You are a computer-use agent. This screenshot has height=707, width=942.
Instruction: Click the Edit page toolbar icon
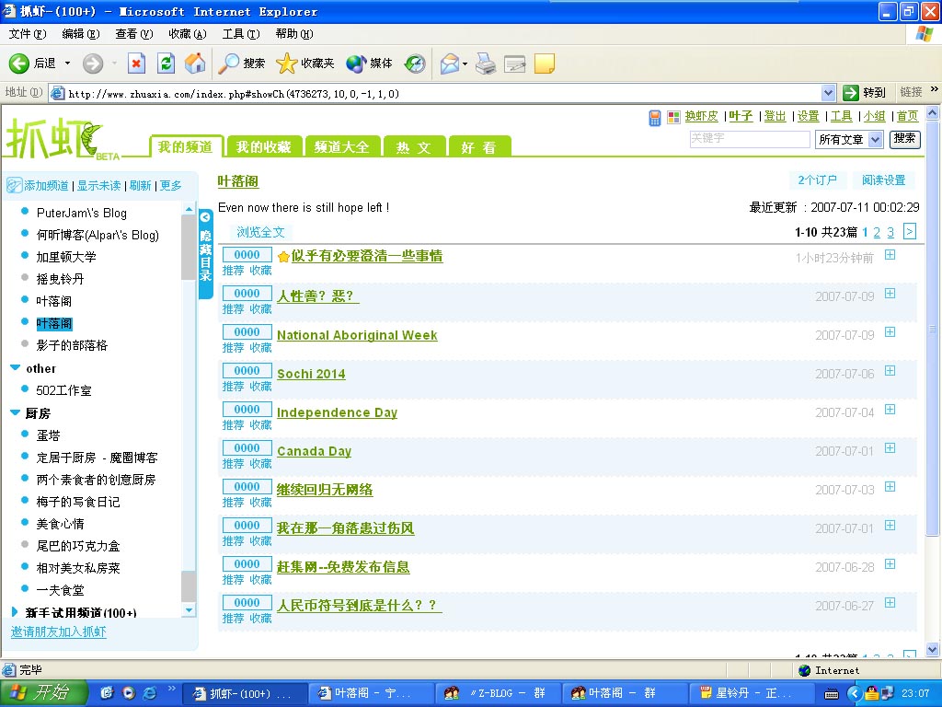click(x=515, y=64)
